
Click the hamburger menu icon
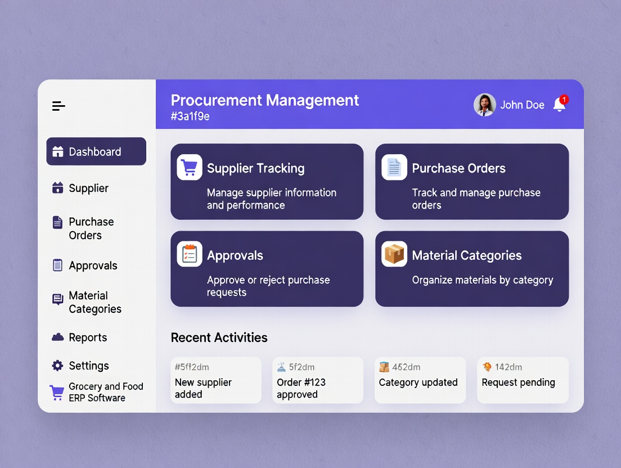pos(58,106)
